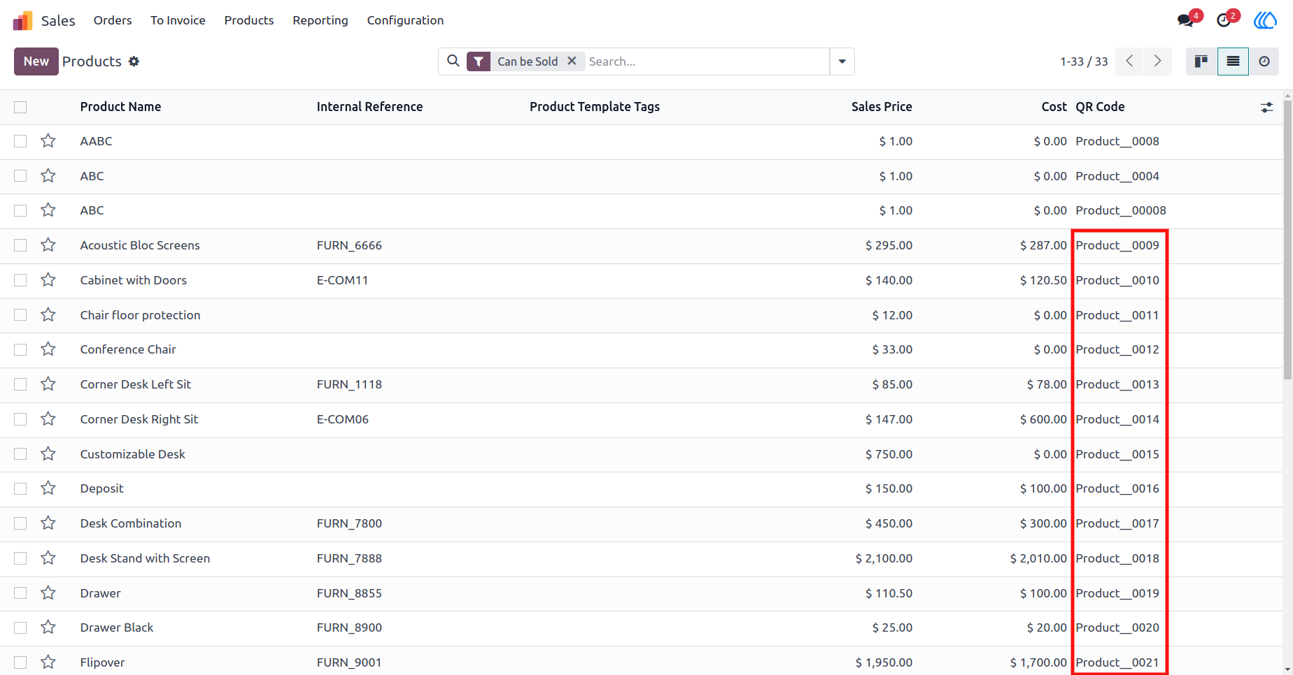The width and height of the screenshot is (1293, 675).
Task: Switch to Activity view
Action: (x=1264, y=61)
